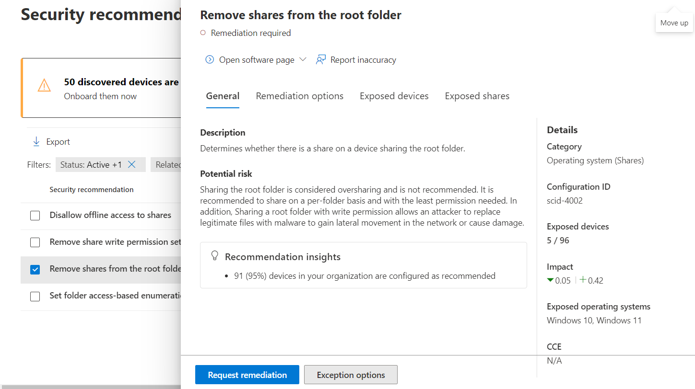Check Set folder access-based enumeration checkbox
Viewport: 695px width, 389px height.
[35, 296]
